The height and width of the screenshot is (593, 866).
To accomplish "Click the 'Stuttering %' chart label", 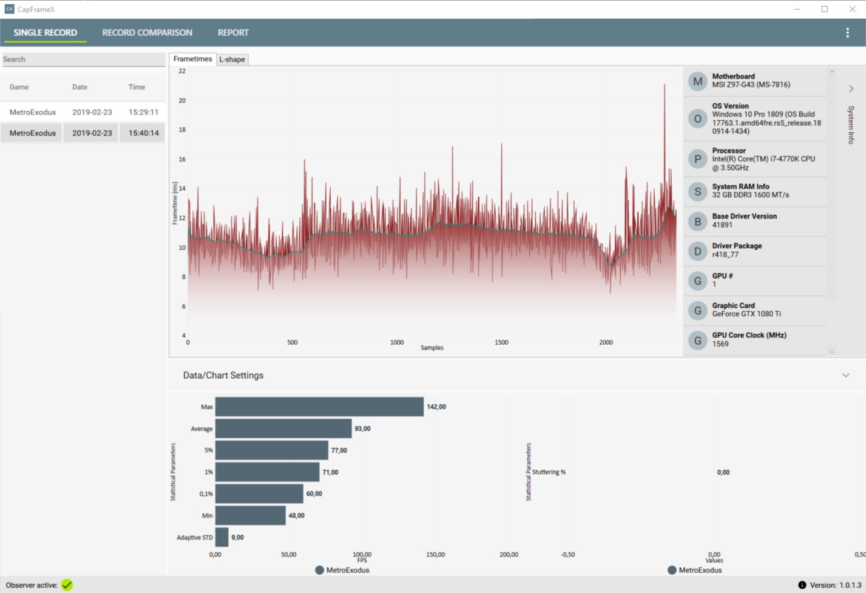I will tap(549, 472).
